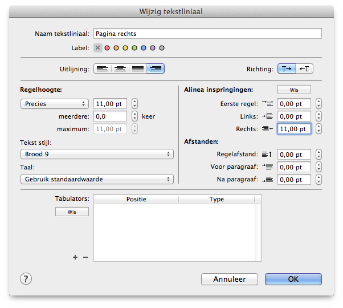The image size is (343, 308).
Task: Open the Tekst stijl Brood 9 dropdown
Action: (97, 154)
